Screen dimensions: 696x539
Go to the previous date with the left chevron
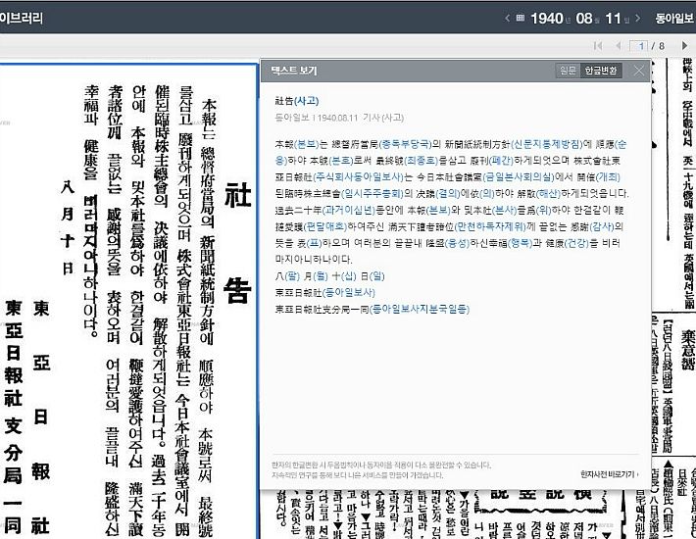508,19
